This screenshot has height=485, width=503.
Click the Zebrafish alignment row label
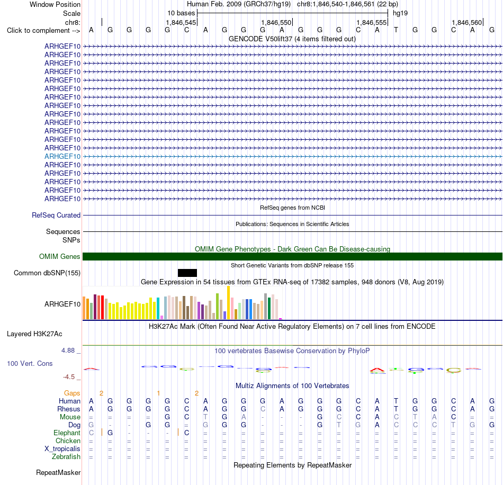(66, 457)
